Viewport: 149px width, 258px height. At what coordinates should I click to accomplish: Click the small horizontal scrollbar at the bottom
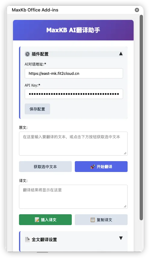click(43, 252)
